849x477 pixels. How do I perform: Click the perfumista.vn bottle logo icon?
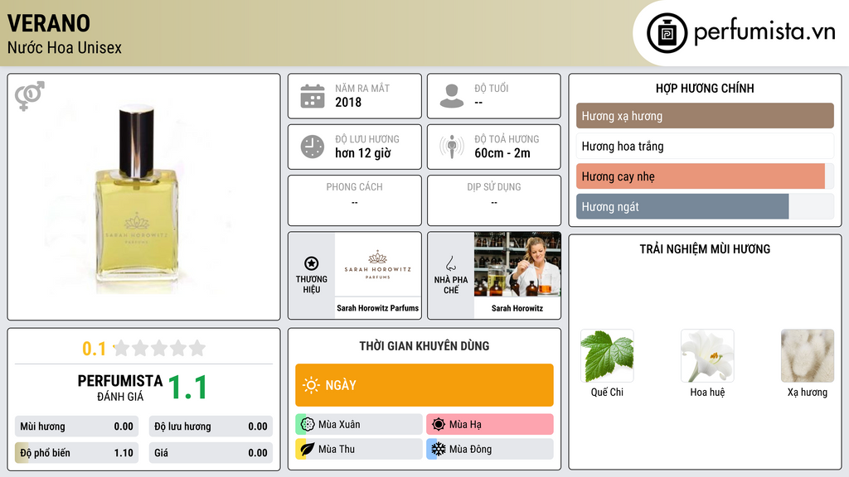[667, 33]
